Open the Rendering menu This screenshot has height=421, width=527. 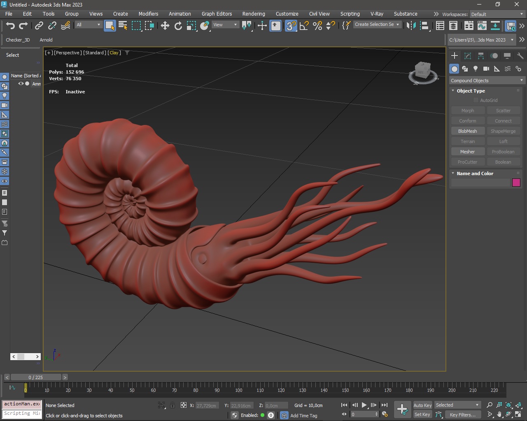pyautogui.click(x=254, y=14)
